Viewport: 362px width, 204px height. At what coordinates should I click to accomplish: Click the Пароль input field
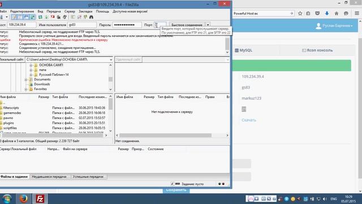point(127,25)
